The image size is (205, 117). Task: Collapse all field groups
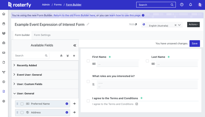[61, 56]
